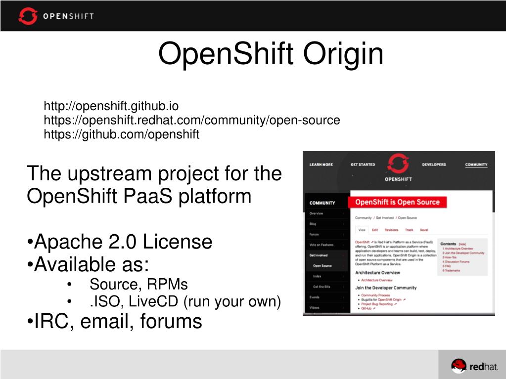The height and width of the screenshot is (379, 506).
Task: Expand the chevron on the Forum row
Action: 343,234
